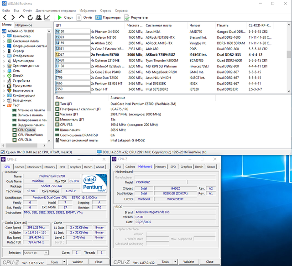
Task: Click Validate in left CPU-Z window
Action: click(78, 262)
